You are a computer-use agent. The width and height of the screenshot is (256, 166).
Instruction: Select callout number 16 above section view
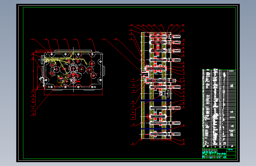(154, 25)
